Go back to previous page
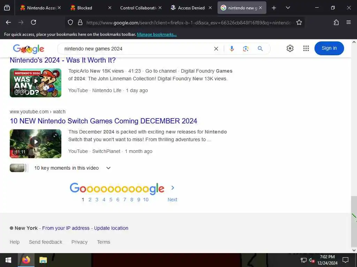Screen dimensions: 357x267 (x=8, y=22)
